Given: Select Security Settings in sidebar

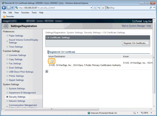Looking at the screenshot, I should [x=17, y=97].
